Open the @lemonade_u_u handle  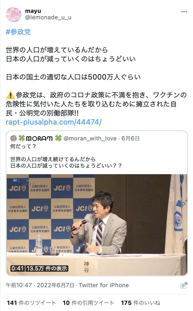coord(48,17)
